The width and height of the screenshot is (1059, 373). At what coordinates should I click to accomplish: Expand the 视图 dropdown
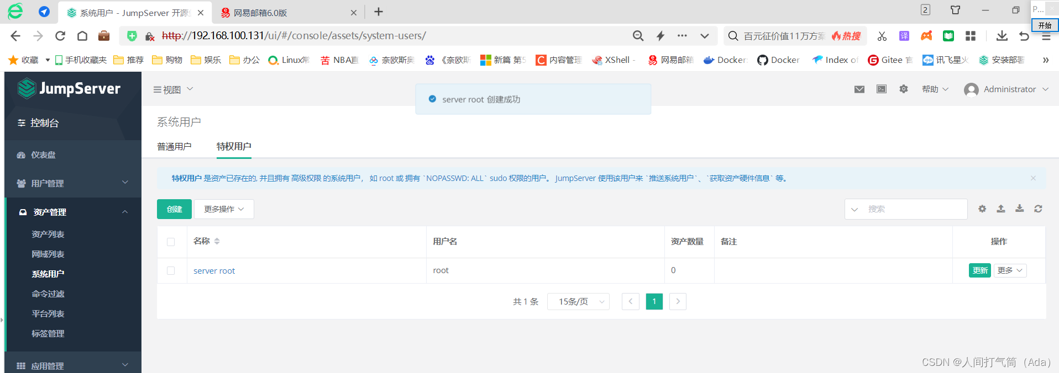[x=173, y=89]
